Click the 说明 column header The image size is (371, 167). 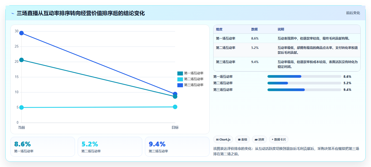pyautogui.click(x=281, y=29)
